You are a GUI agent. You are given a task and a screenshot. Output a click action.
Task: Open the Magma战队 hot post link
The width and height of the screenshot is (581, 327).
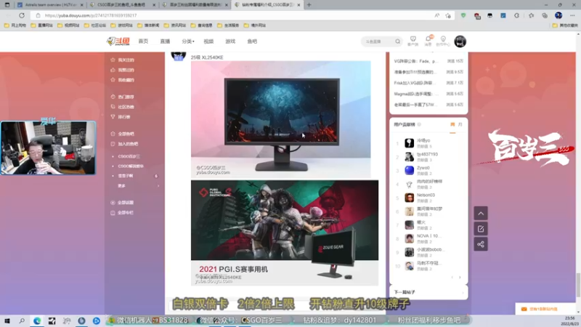click(x=416, y=94)
